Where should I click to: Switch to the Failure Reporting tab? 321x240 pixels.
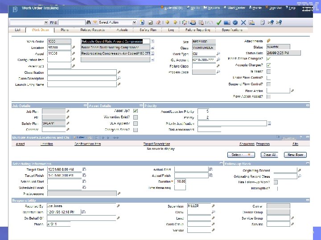pyautogui.click(x=198, y=30)
